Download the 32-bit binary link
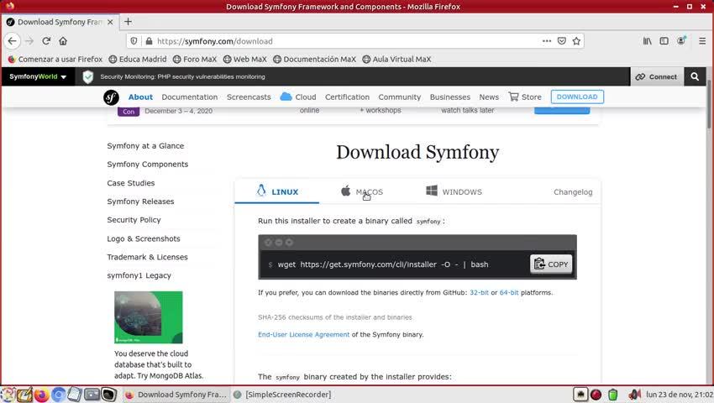The image size is (714, 403). (x=479, y=292)
